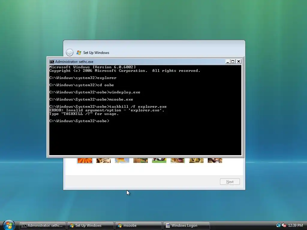Close the sethc.exe command window
307x230 pixels.
tap(238, 62)
